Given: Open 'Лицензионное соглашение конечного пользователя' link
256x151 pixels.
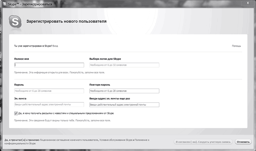Looking at the screenshot, I should [x=69, y=140].
